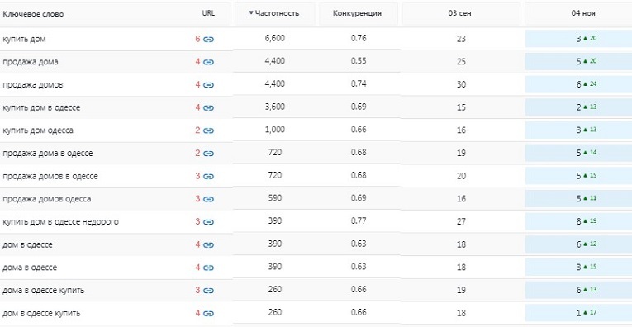This screenshot has width=632, height=327.
Task: Sort by Ключевое слово column header
Action: point(33,14)
